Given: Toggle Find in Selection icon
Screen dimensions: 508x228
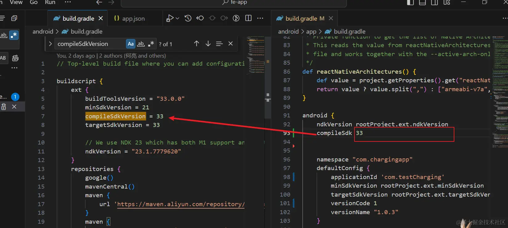Looking at the screenshot, I should (x=219, y=44).
